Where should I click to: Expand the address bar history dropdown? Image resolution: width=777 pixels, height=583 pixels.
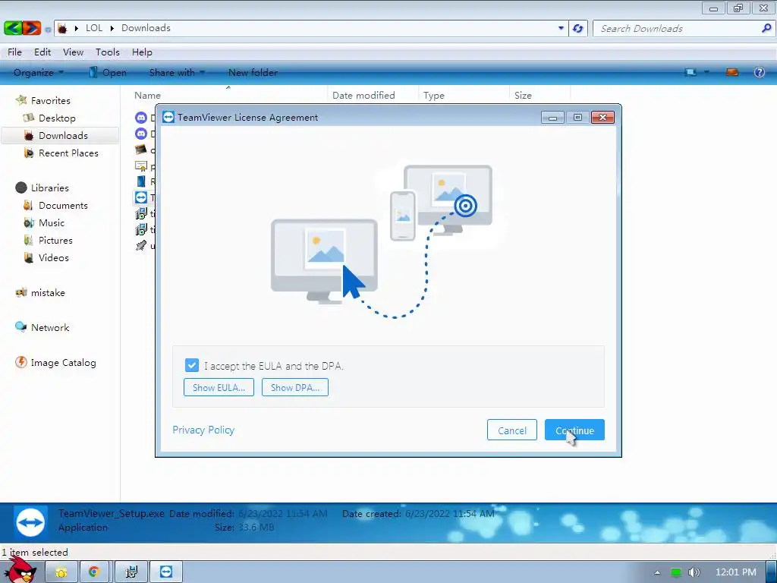click(x=561, y=28)
